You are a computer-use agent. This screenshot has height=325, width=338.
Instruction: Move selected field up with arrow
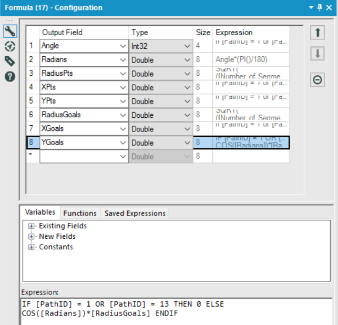pos(317,33)
